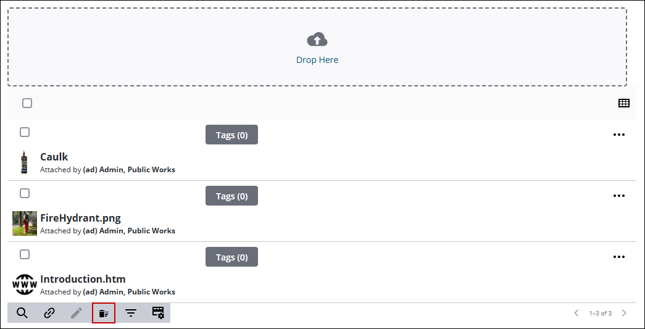Click the delete trash icon
This screenshot has height=329, width=645.
tap(104, 314)
